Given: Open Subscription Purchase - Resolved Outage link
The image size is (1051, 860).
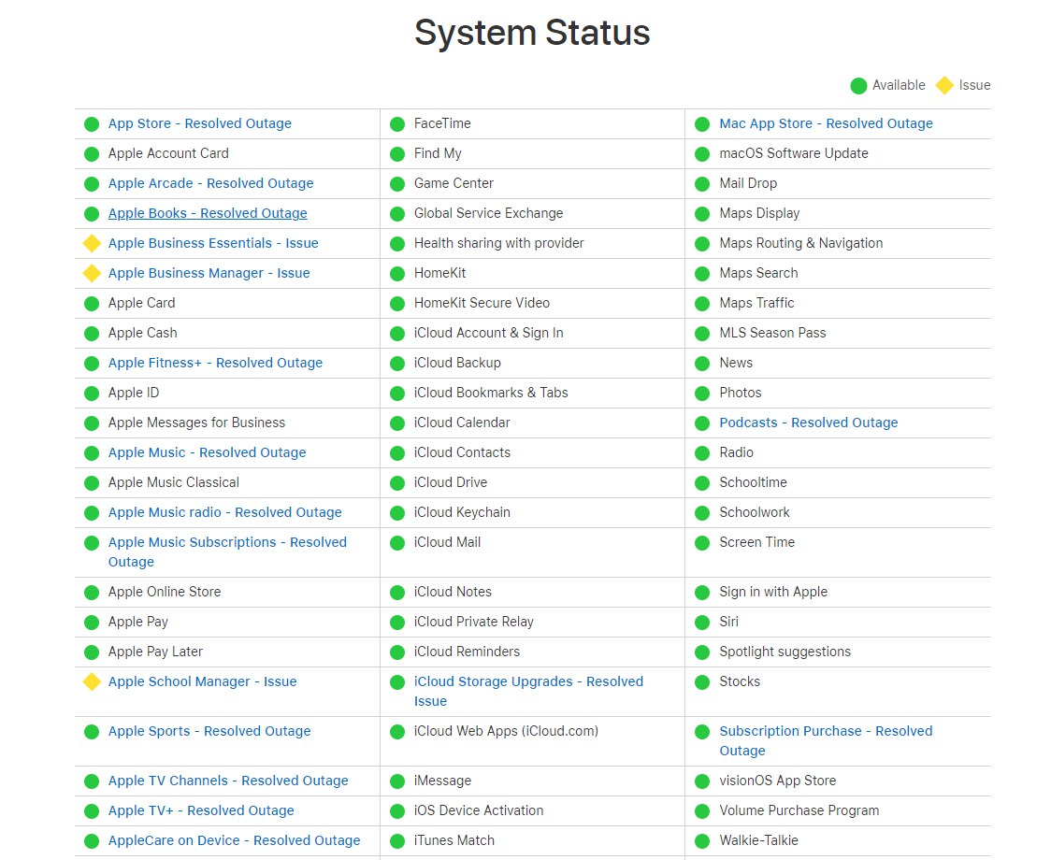Looking at the screenshot, I should pos(825,731).
